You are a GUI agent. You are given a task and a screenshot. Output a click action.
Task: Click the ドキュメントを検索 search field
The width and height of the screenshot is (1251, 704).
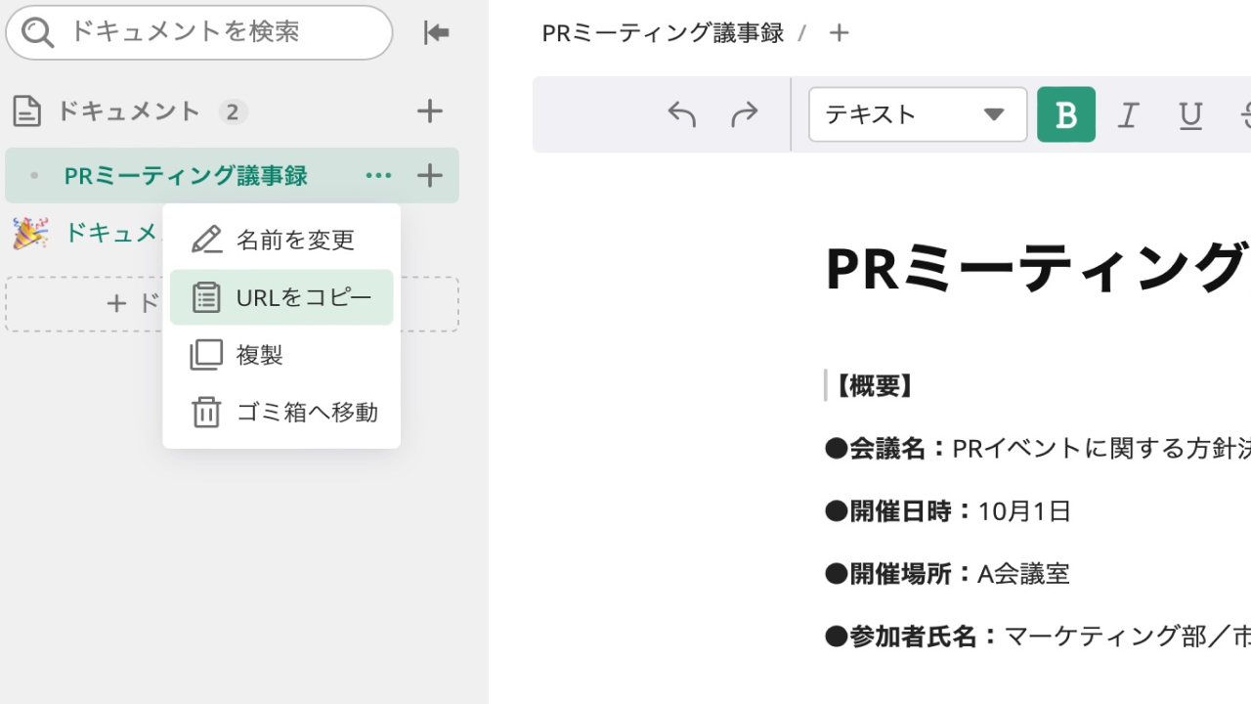[195, 32]
